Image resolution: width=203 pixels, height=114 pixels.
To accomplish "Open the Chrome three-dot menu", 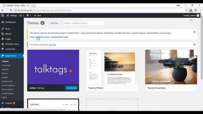I will (200, 10).
